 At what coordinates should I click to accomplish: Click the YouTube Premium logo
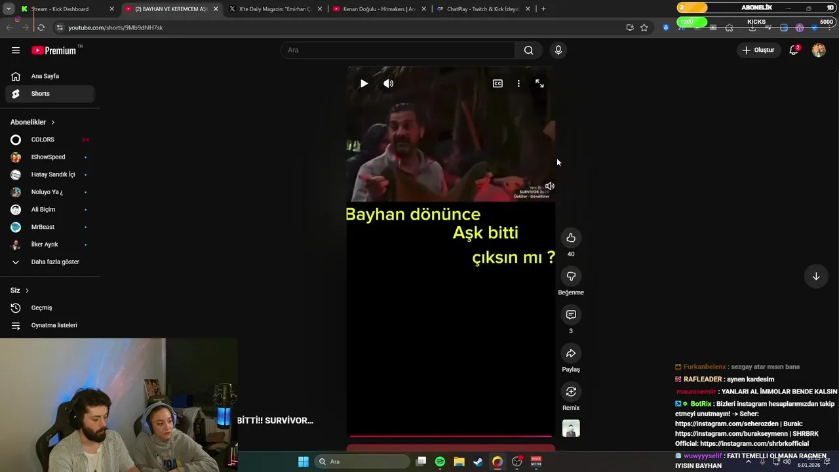[x=54, y=50]
